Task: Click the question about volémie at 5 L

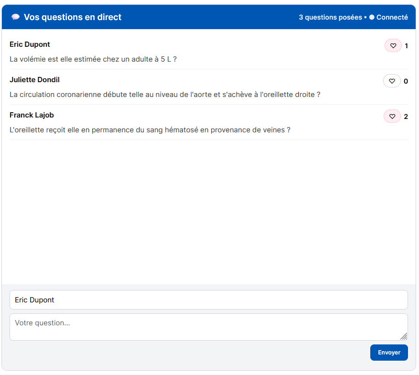Action: 93,59
